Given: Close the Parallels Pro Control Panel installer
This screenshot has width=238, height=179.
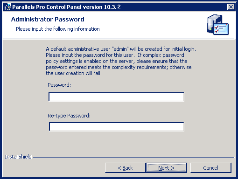Looking at the screenshot, I should (231, 7).
